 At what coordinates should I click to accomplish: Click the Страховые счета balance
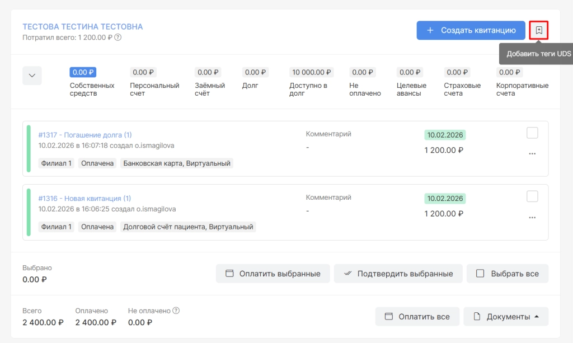tap(457, 72)
